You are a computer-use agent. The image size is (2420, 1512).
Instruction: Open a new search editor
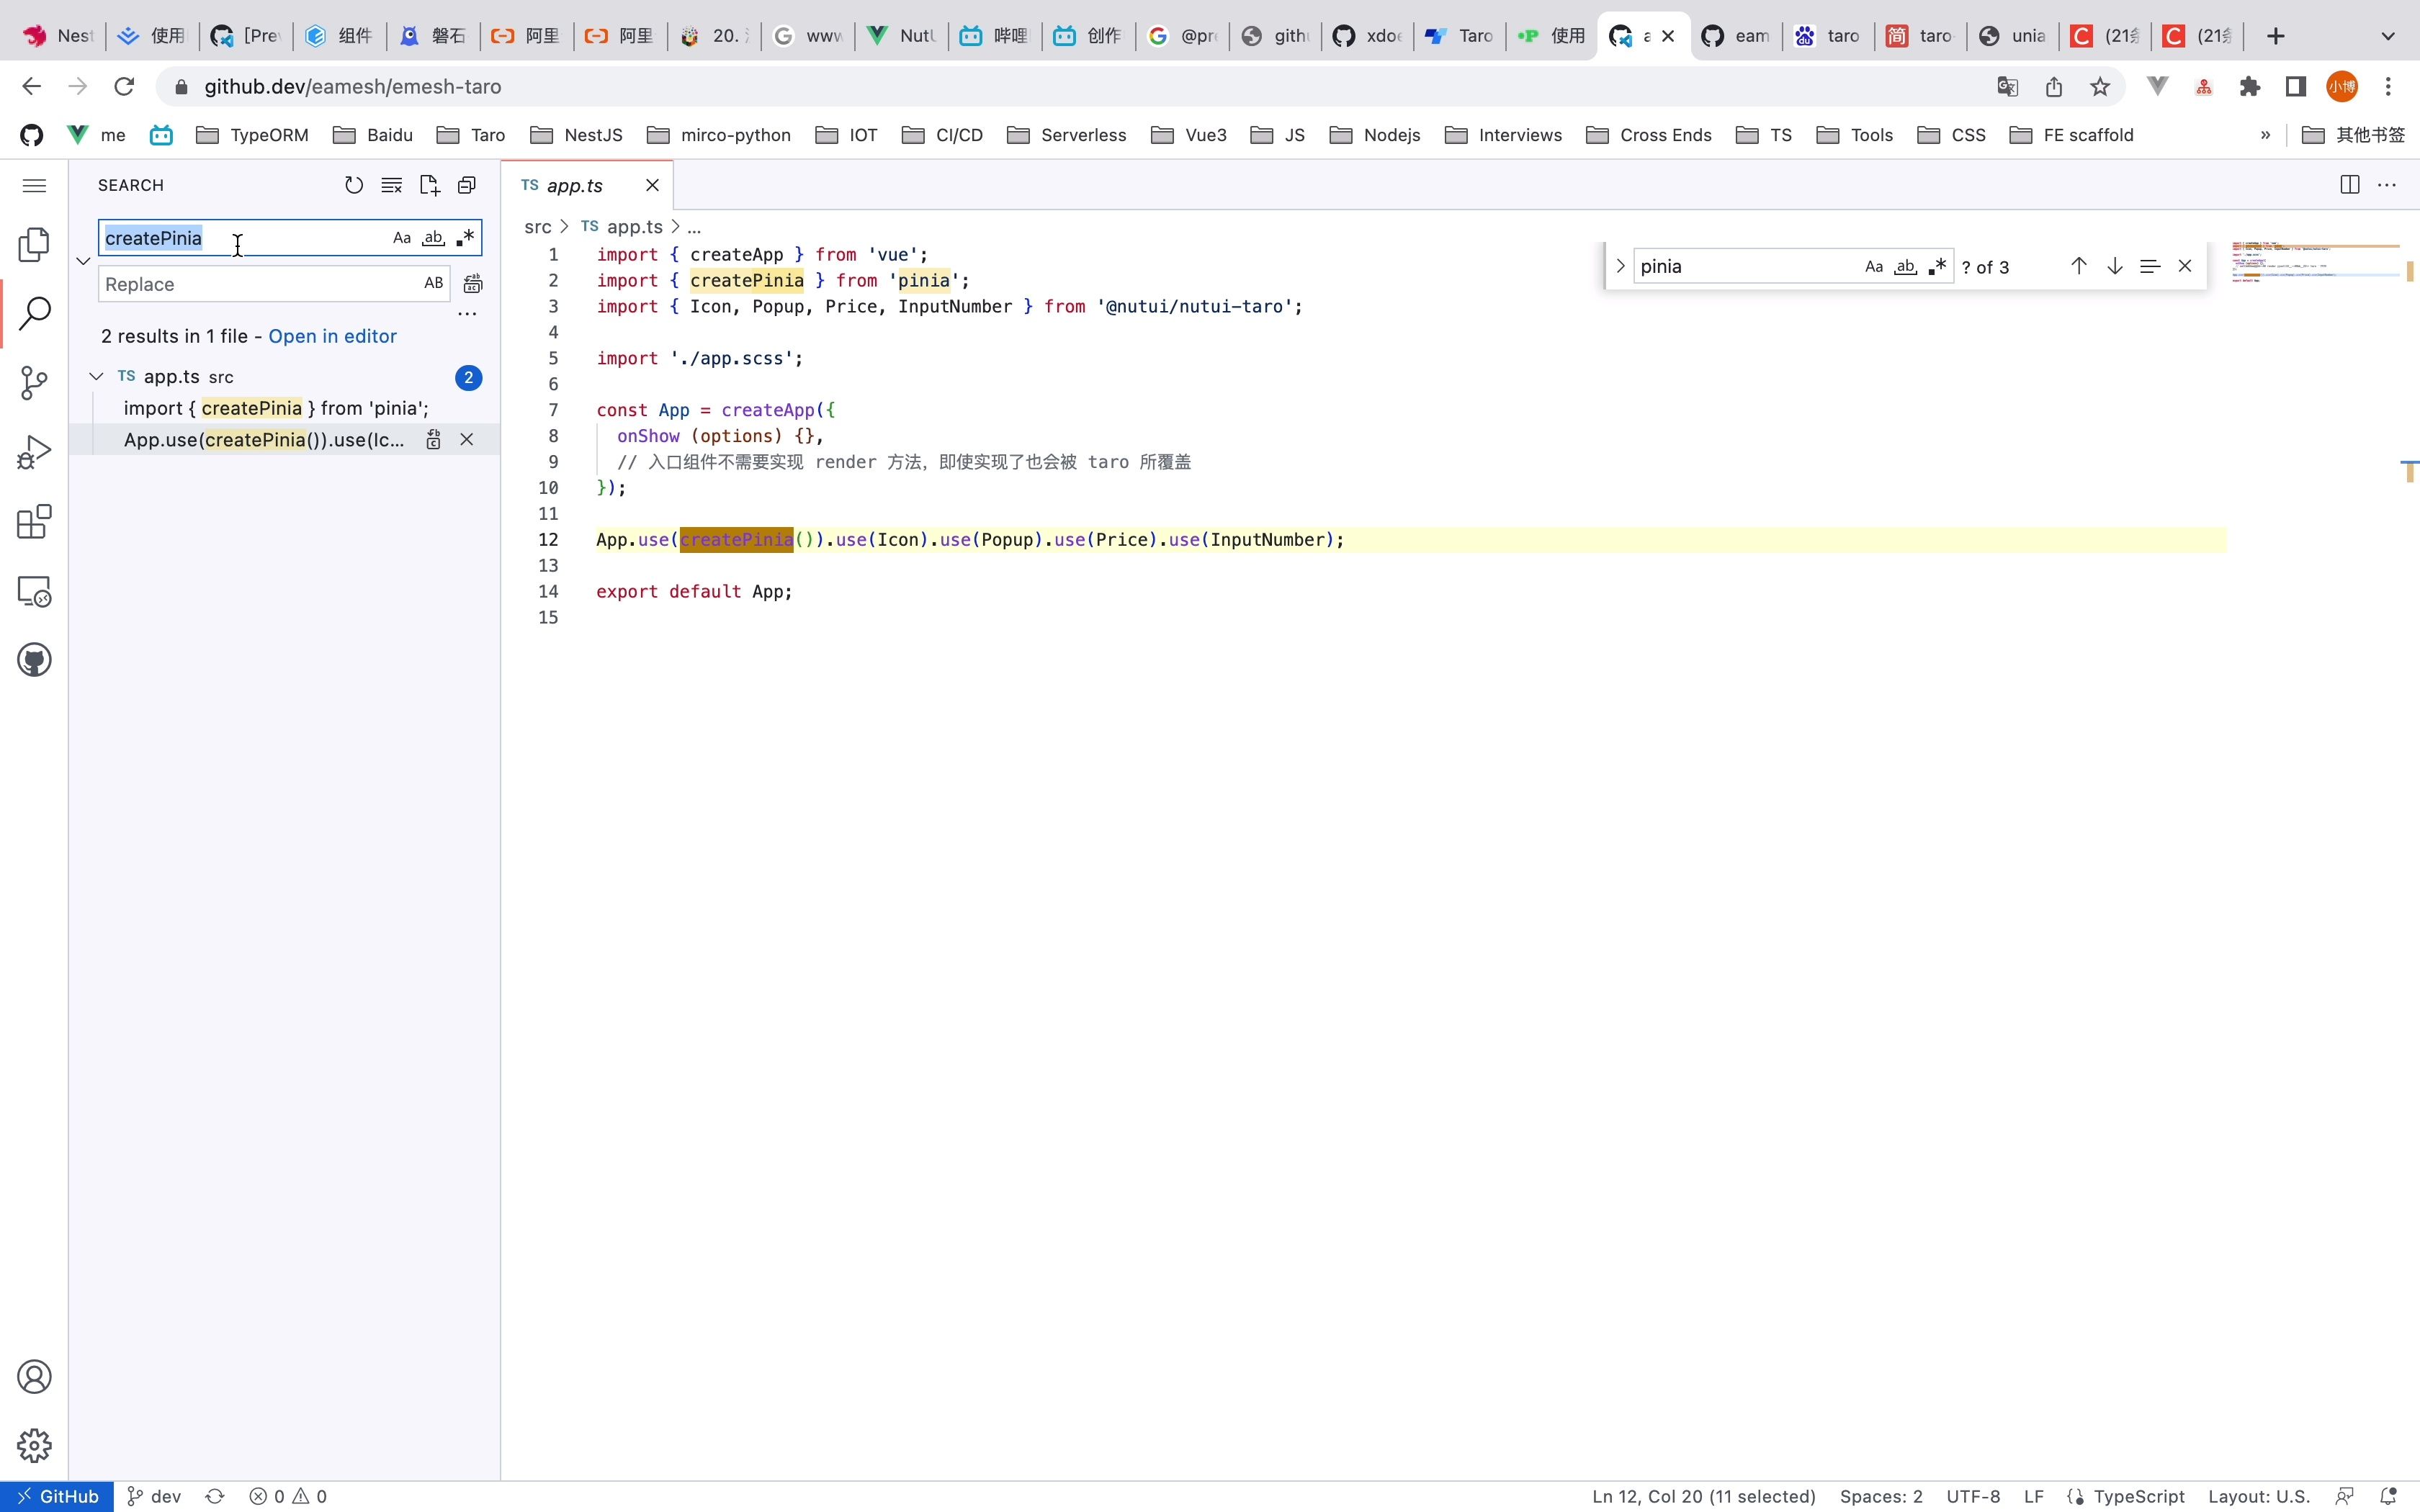click(x=429, y=185)
